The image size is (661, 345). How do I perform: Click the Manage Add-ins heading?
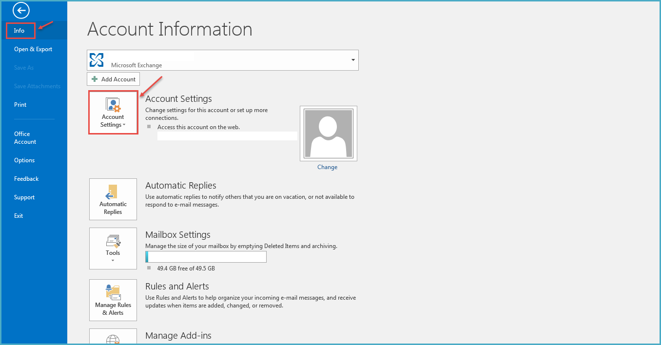(178, 336)
